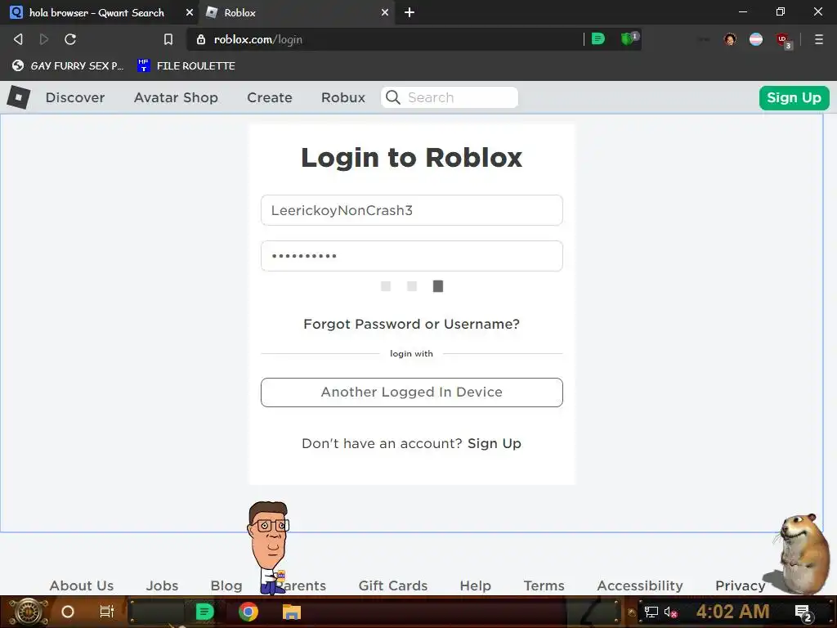Open Blog footer link
The image size is (837, 628).
click(x=226, y=585)
